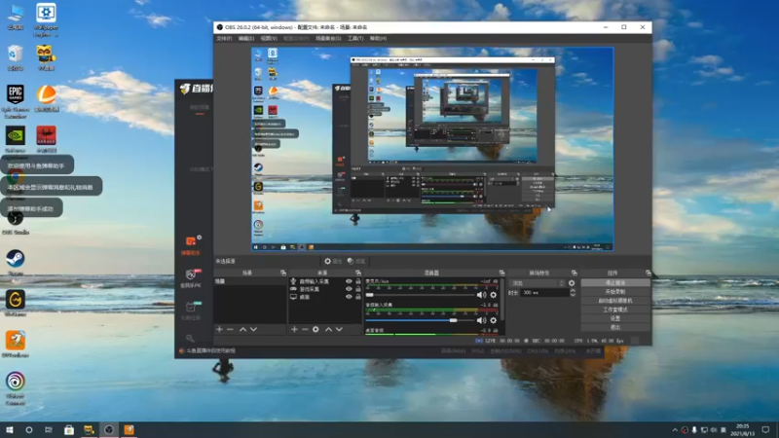
Task: Open the transition type dropdown (Fade)
Action: tap(538, 283)
